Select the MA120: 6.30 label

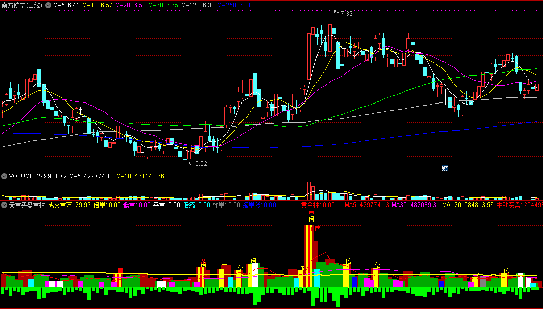pos(198,5)
